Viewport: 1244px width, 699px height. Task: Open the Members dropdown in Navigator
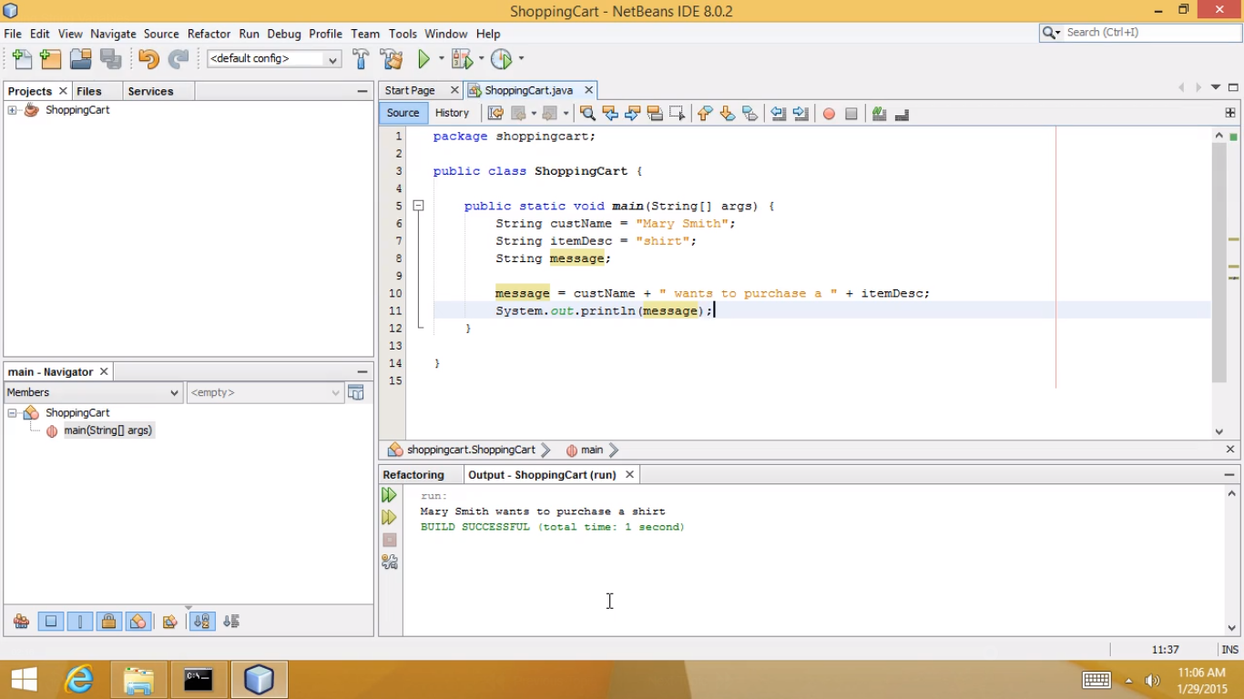(x=93, y=392)
